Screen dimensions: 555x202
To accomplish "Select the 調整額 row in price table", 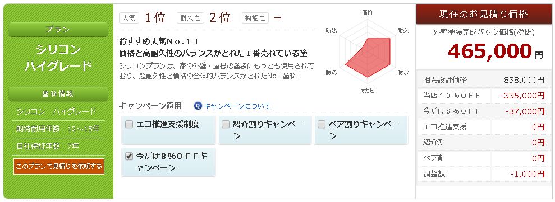I will click(484, 174).
